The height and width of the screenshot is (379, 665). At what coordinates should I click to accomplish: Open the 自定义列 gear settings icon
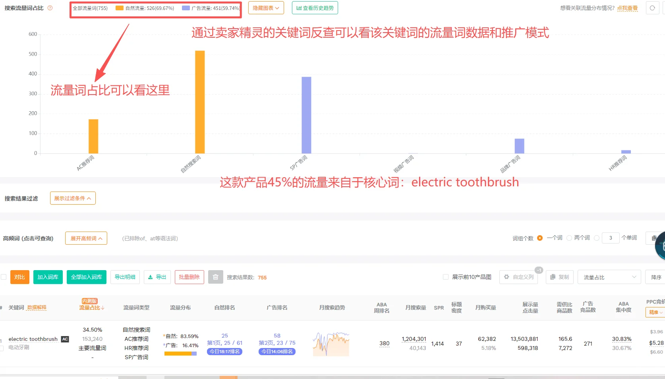506,277
